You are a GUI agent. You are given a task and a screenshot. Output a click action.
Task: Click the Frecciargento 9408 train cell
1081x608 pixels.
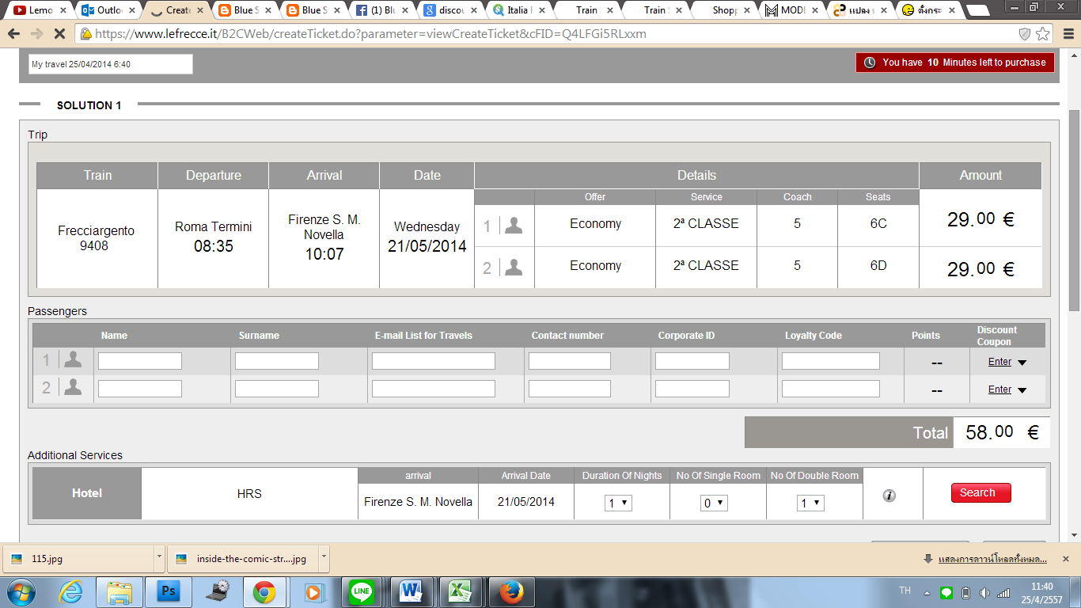[97, 238]
